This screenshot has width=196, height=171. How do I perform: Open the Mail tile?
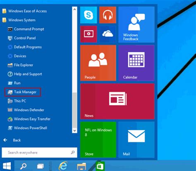click(136, 140)
